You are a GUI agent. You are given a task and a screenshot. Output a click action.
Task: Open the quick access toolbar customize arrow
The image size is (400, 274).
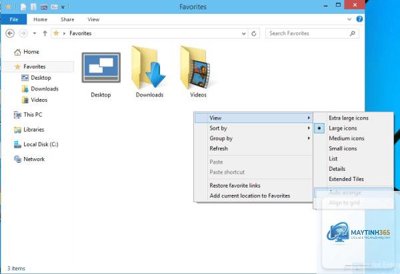[63, 7]
